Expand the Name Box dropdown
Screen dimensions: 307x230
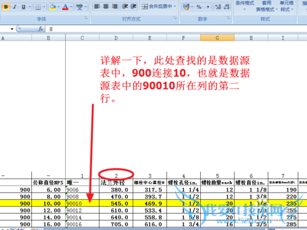point(12,29)
